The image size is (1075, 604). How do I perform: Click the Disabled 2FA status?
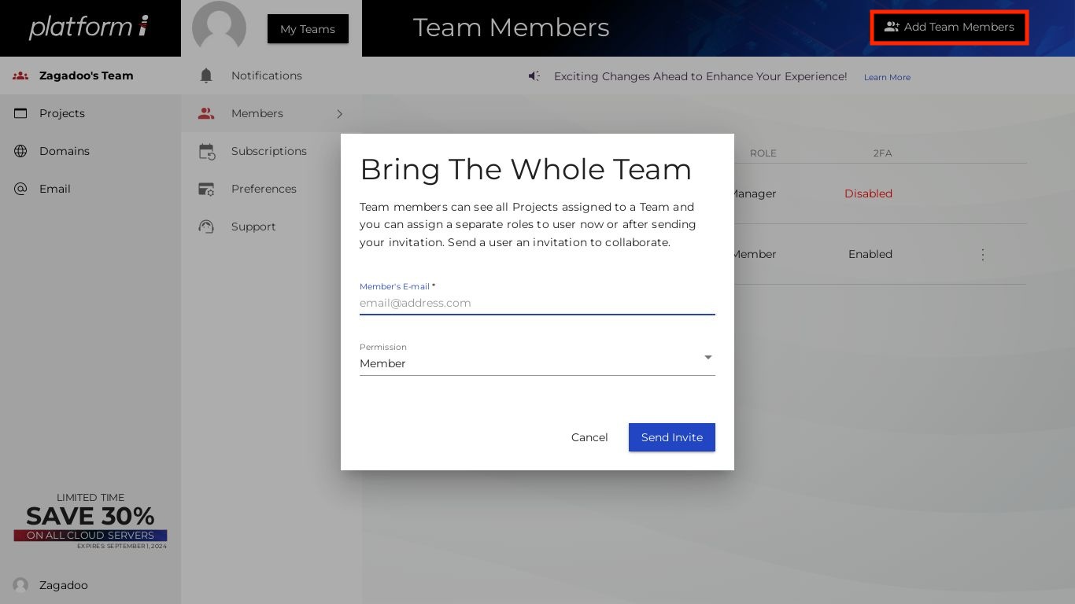[x=868, y=193]
